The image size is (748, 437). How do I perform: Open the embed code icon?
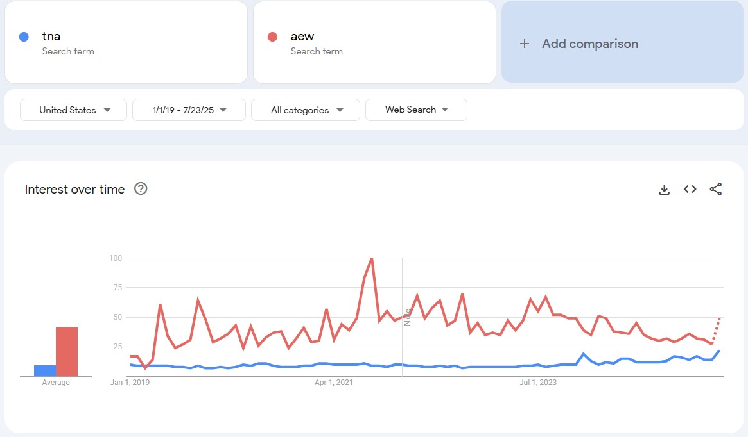pyautogui.click(x=690, y=189)
